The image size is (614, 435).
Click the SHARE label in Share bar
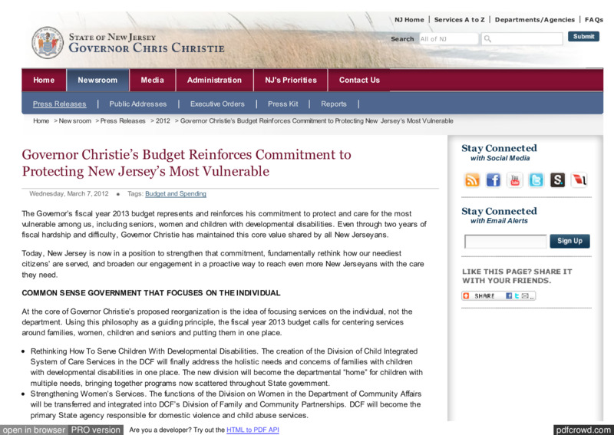point(484,296)
